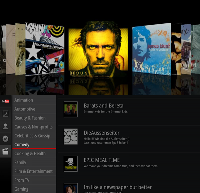Click the Barats and Bereta title
This screenshot has height=193, width=200.
click(x=103, y=106)
